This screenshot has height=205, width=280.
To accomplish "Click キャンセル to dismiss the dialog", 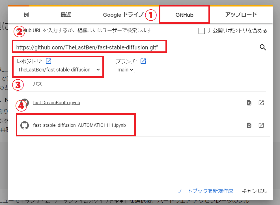I will pyautogui.click(x=254, y=191).
